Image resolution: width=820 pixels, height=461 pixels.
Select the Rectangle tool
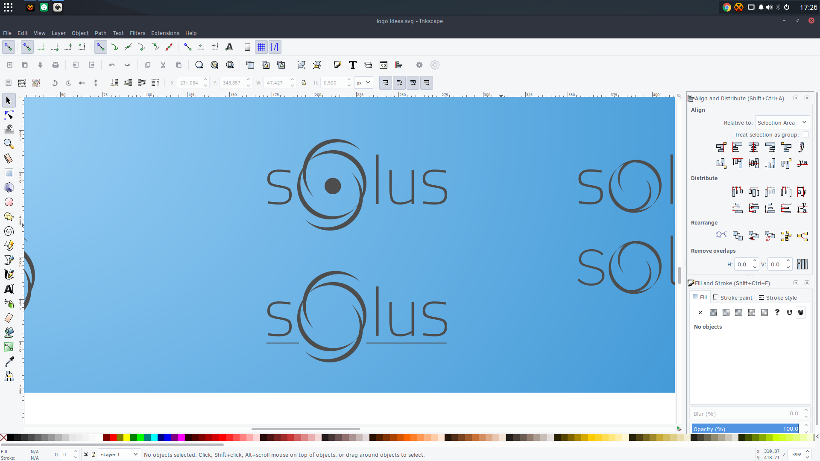coord(9,173)
